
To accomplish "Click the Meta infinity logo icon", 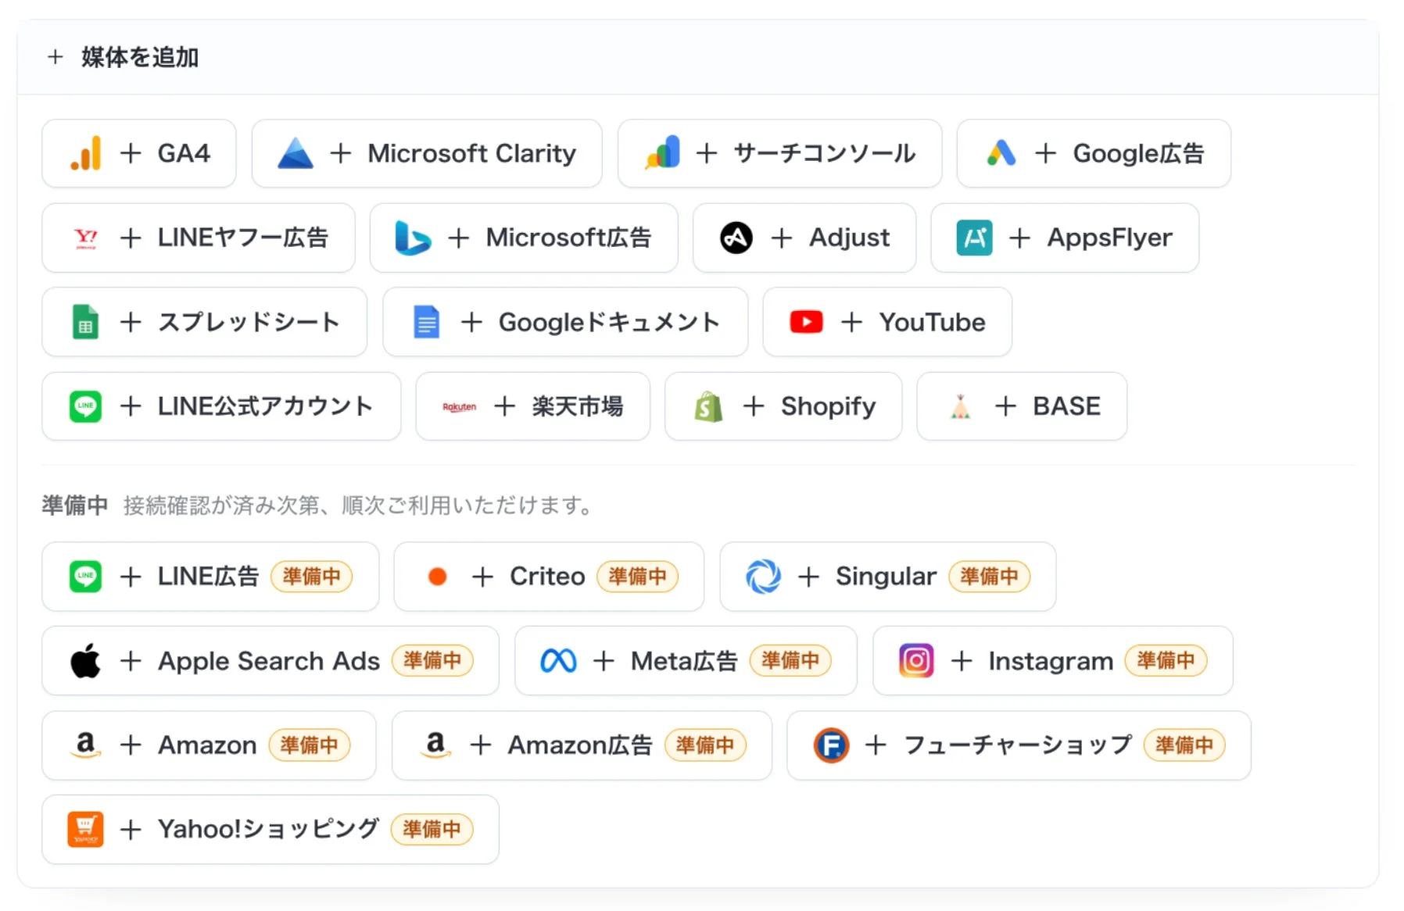I will [x=558, y=661].
